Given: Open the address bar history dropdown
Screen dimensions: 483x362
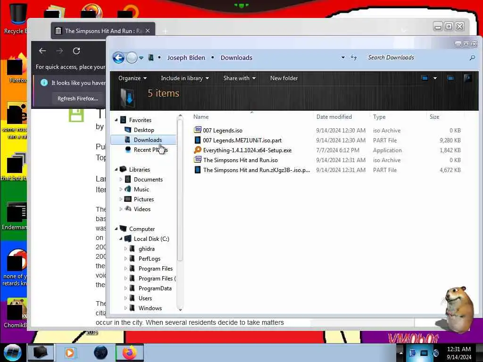Looking at the screenshot, I should 343,58.
